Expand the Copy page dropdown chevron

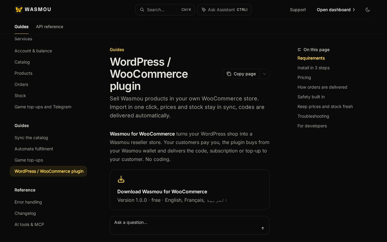point(265,74)
